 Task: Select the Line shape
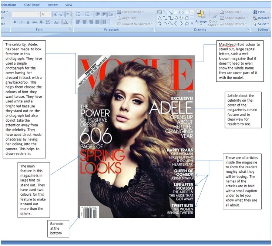click(165, 12)
